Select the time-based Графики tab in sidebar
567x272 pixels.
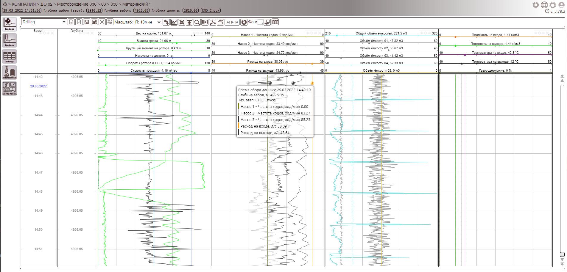click(x=10, y=24)
